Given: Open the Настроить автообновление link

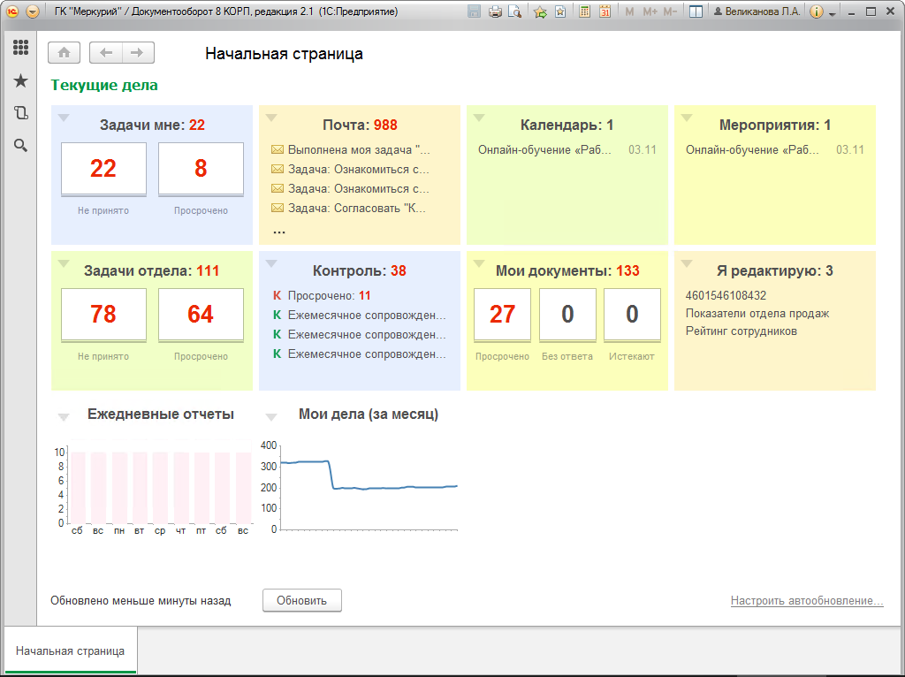Looking at the screenshot, I should pos(807,600).
